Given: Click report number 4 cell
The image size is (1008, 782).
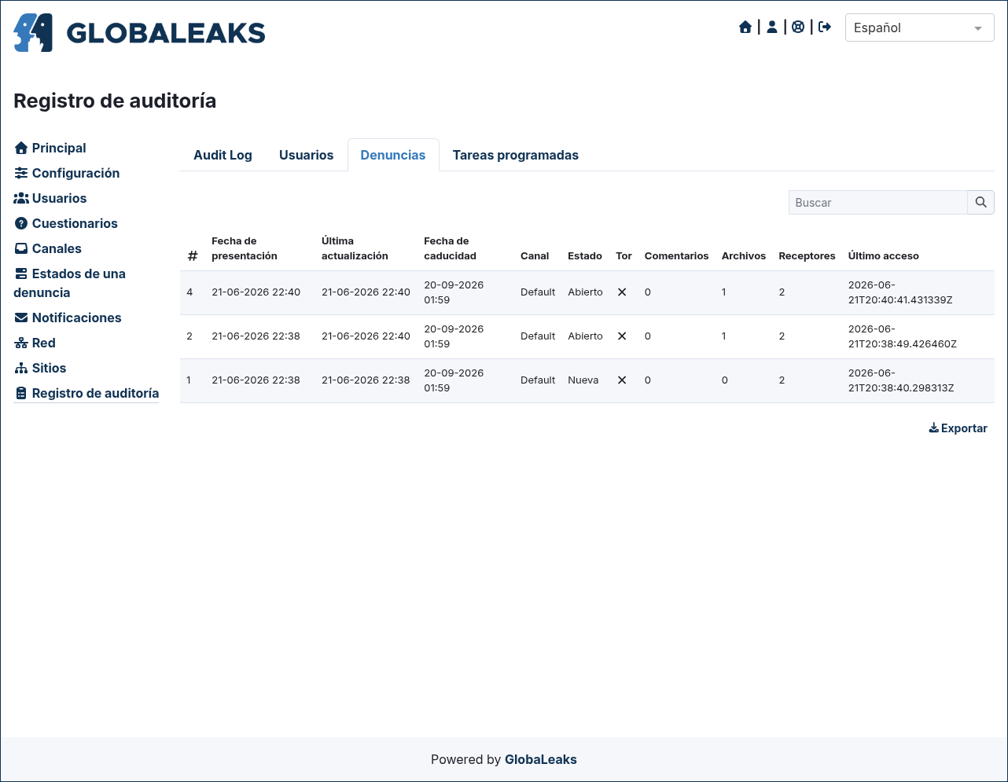Looking at the screenshot, I should (189, 292).
